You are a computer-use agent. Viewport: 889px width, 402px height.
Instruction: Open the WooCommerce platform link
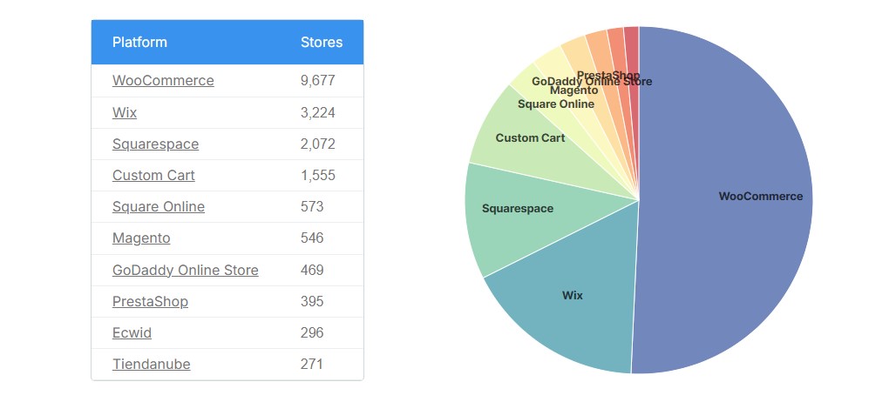pyautogui.click(x=163, y=80)
